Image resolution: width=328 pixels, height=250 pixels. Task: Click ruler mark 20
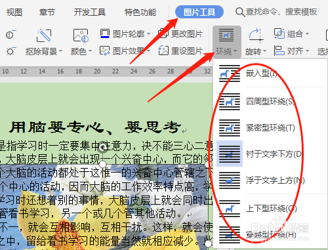tap(97, 72)
